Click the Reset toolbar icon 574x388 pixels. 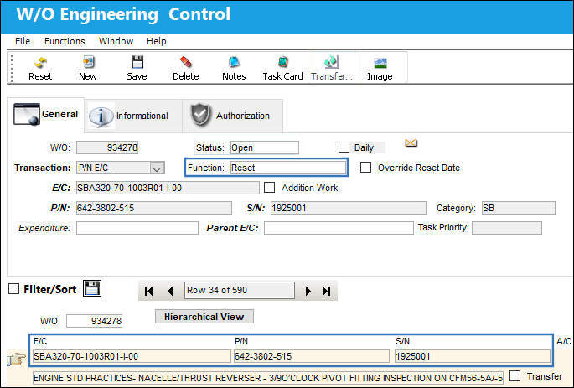click(40, 63)
